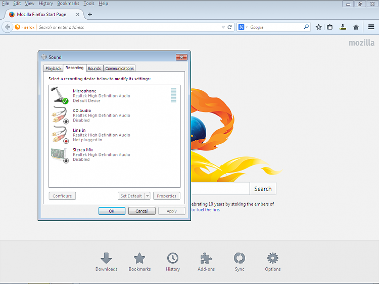Open the Bookmarks menu in menu bar

tap(68, 4)
